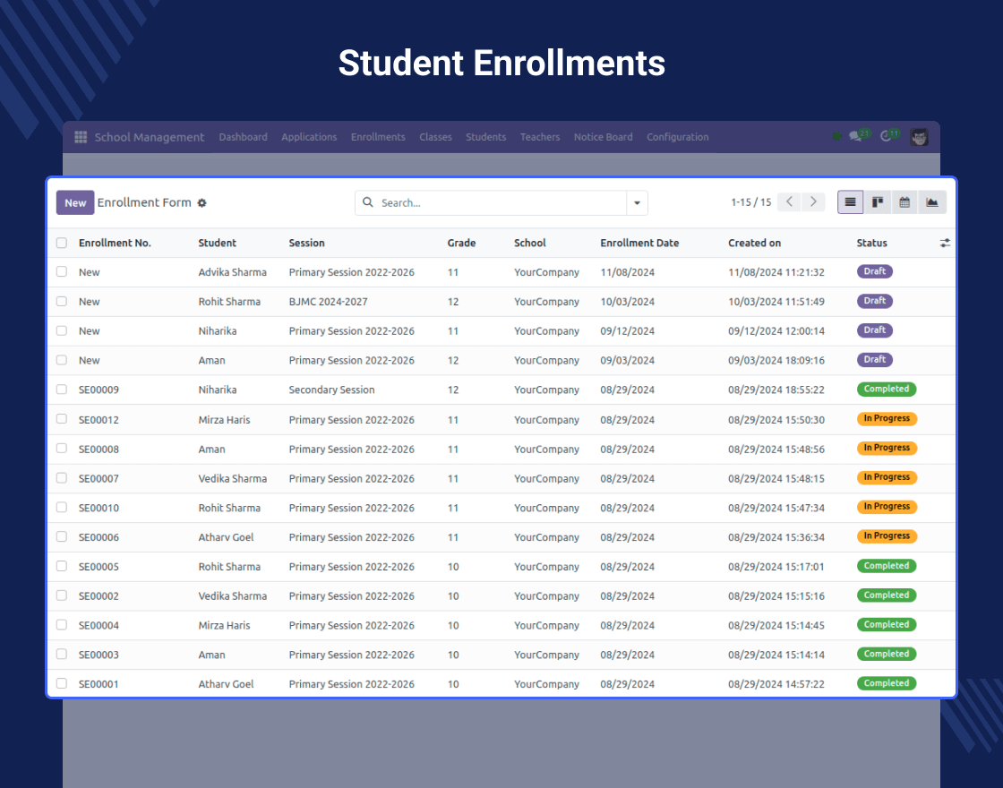Open the Enrollment Form settings gear
Image resolution: width=1003 pixels, height=788 pixels.
[201, 203]
